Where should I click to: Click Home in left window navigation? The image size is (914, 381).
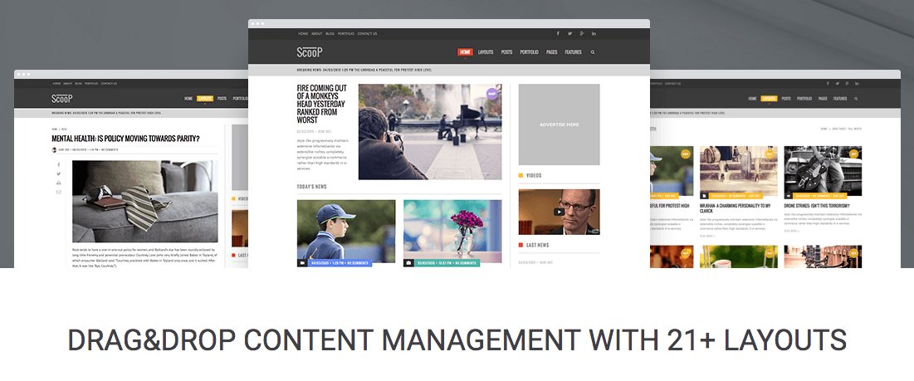(x=188, y=99)
